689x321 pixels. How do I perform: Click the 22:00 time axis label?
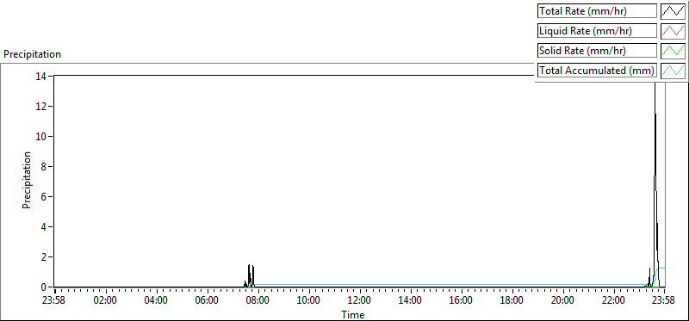pos(614,301)
